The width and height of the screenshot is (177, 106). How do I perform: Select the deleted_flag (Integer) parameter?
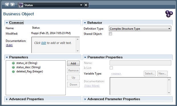(x=30, y=72)
